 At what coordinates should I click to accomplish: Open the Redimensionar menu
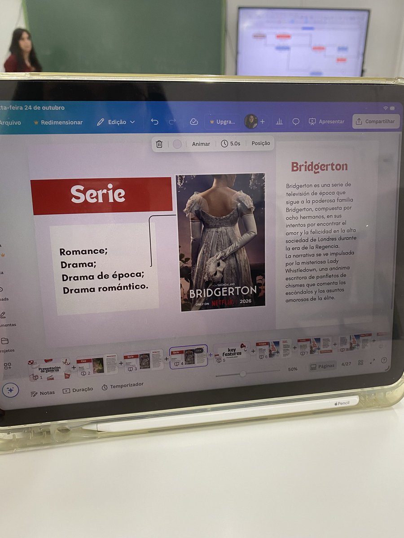[x=58, y=122]
